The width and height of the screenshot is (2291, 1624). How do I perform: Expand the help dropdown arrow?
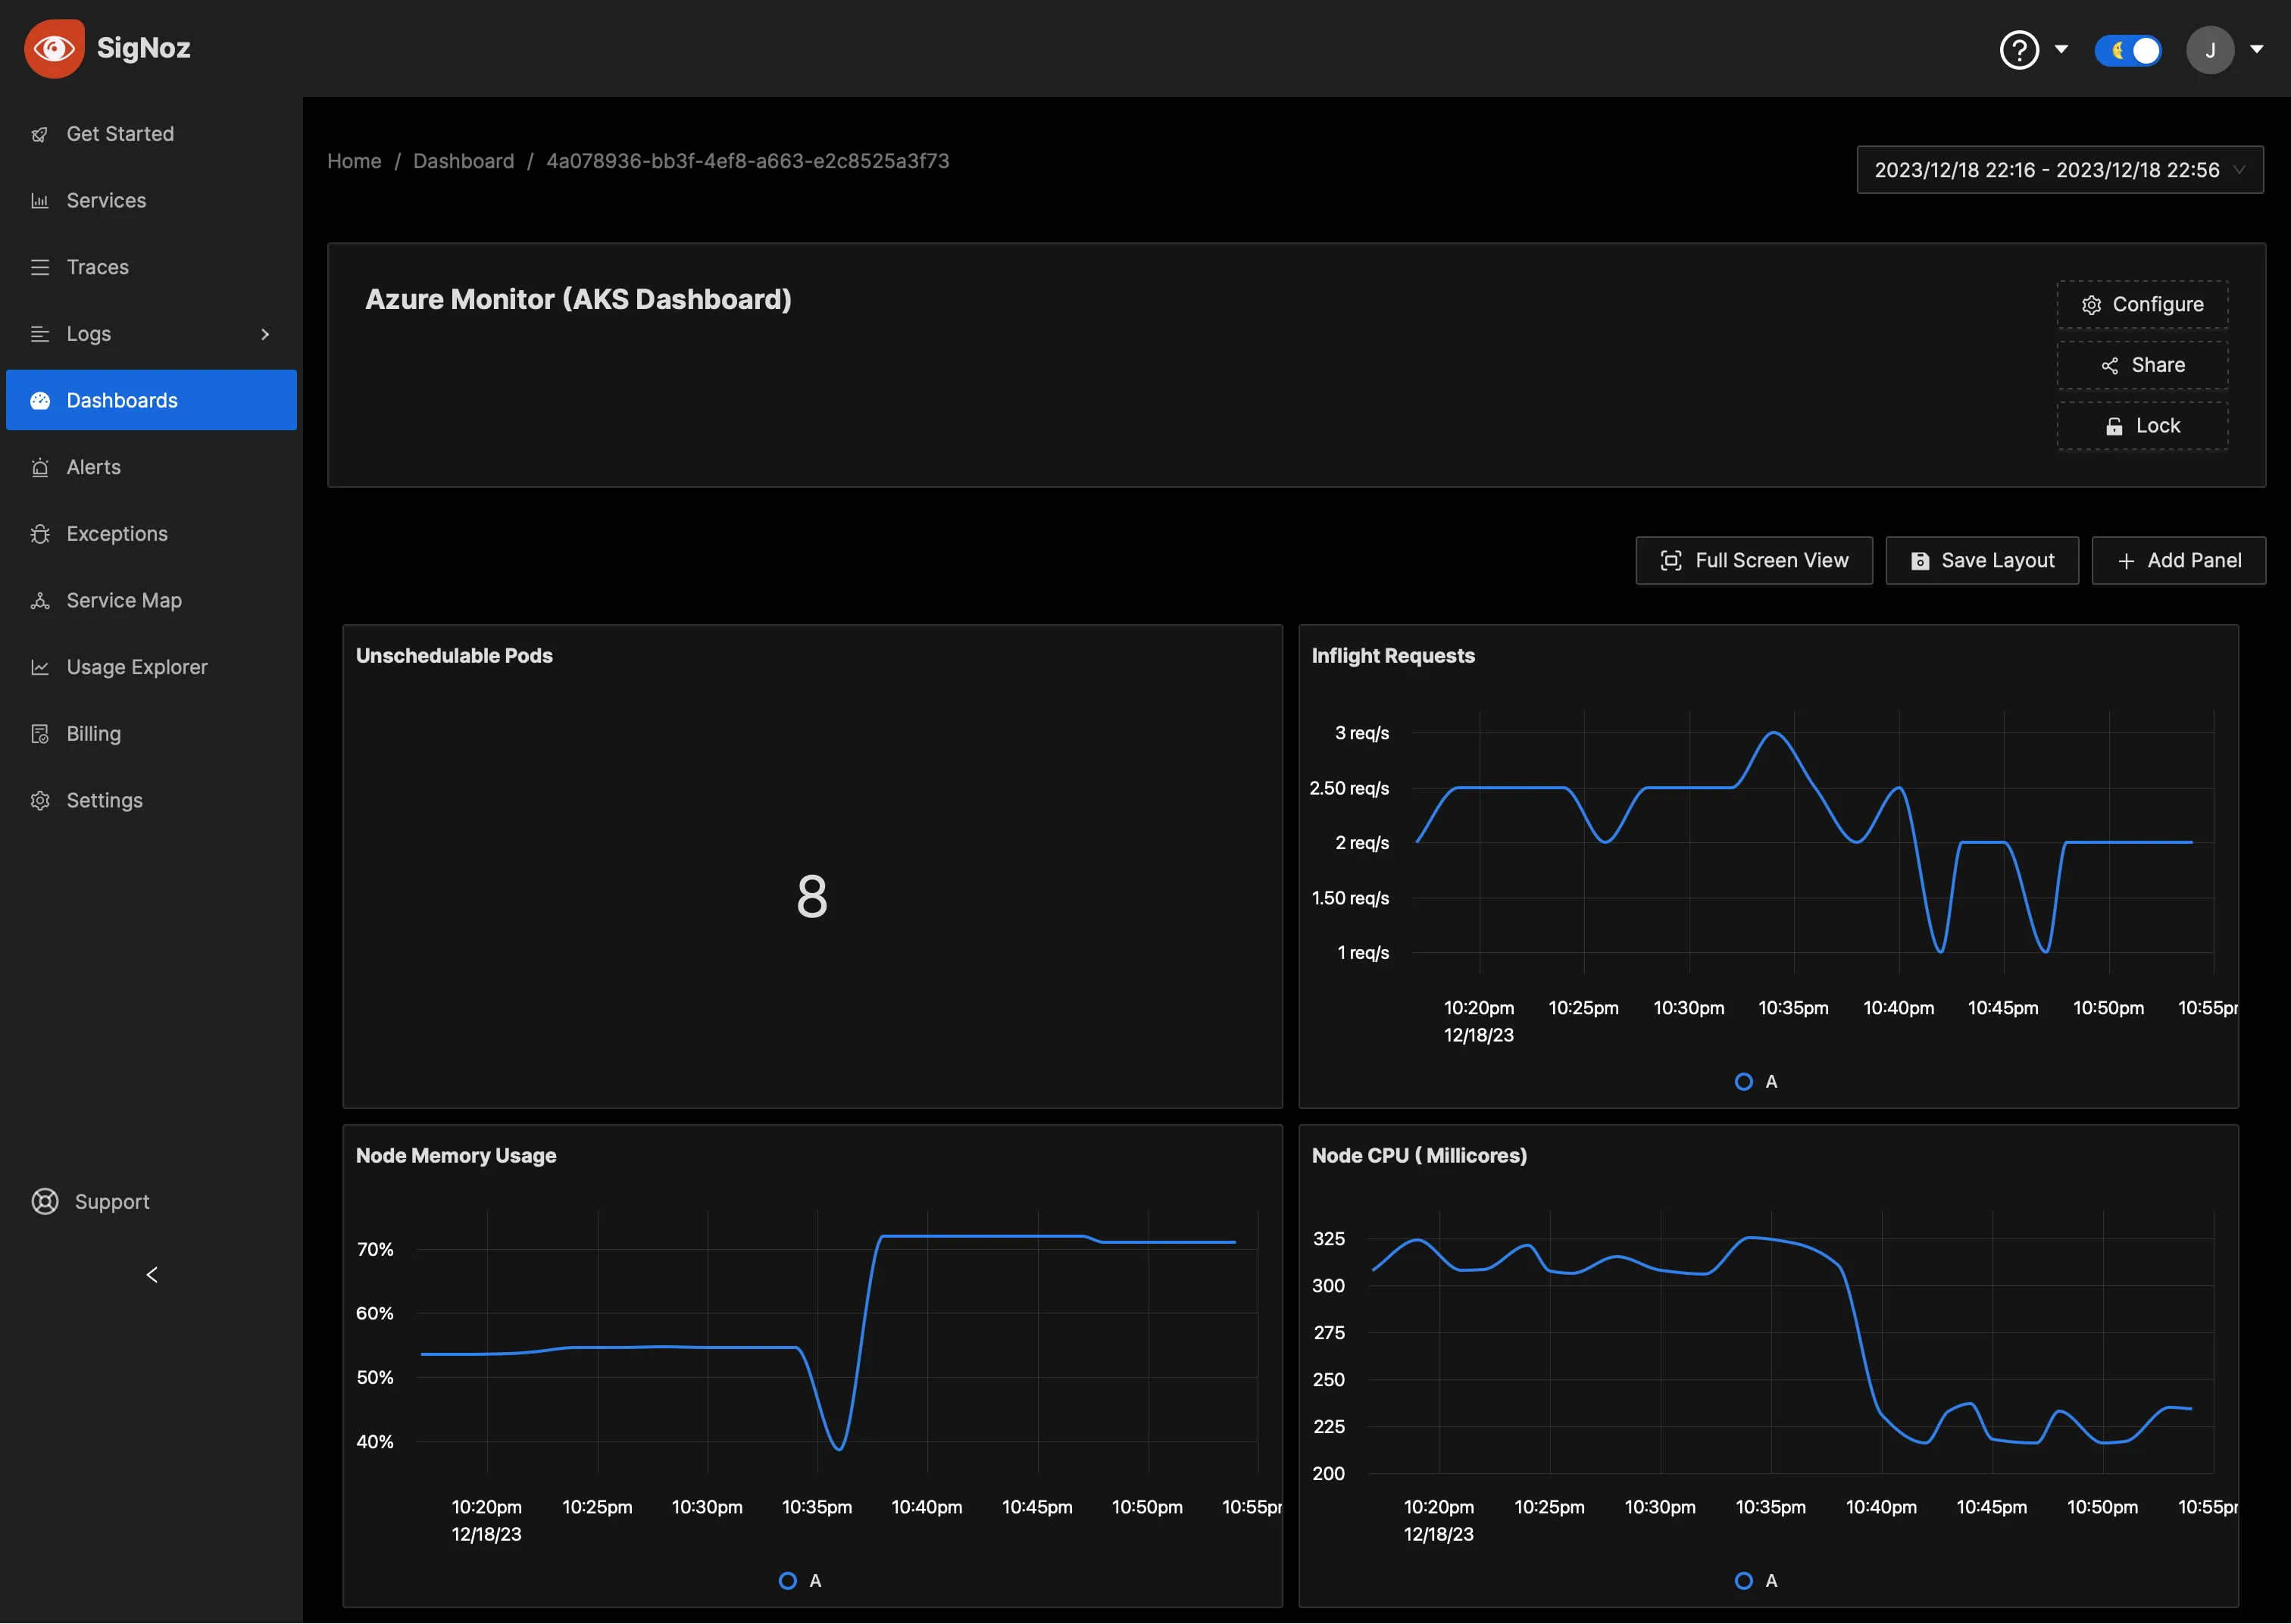point(2061,49)
